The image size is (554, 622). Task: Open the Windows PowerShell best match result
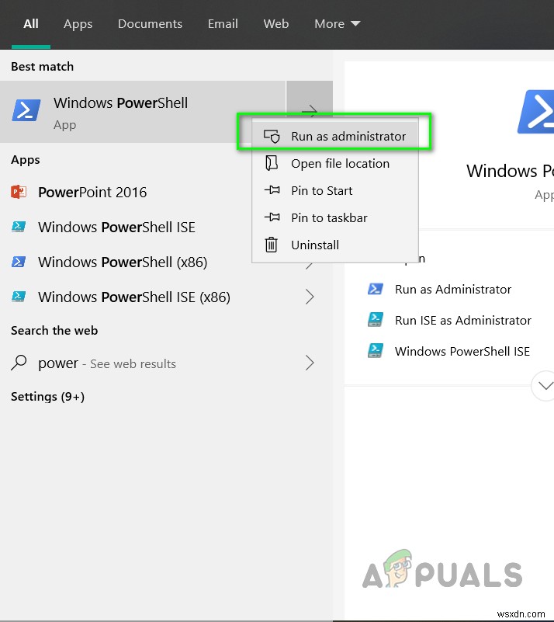(143, 112)
